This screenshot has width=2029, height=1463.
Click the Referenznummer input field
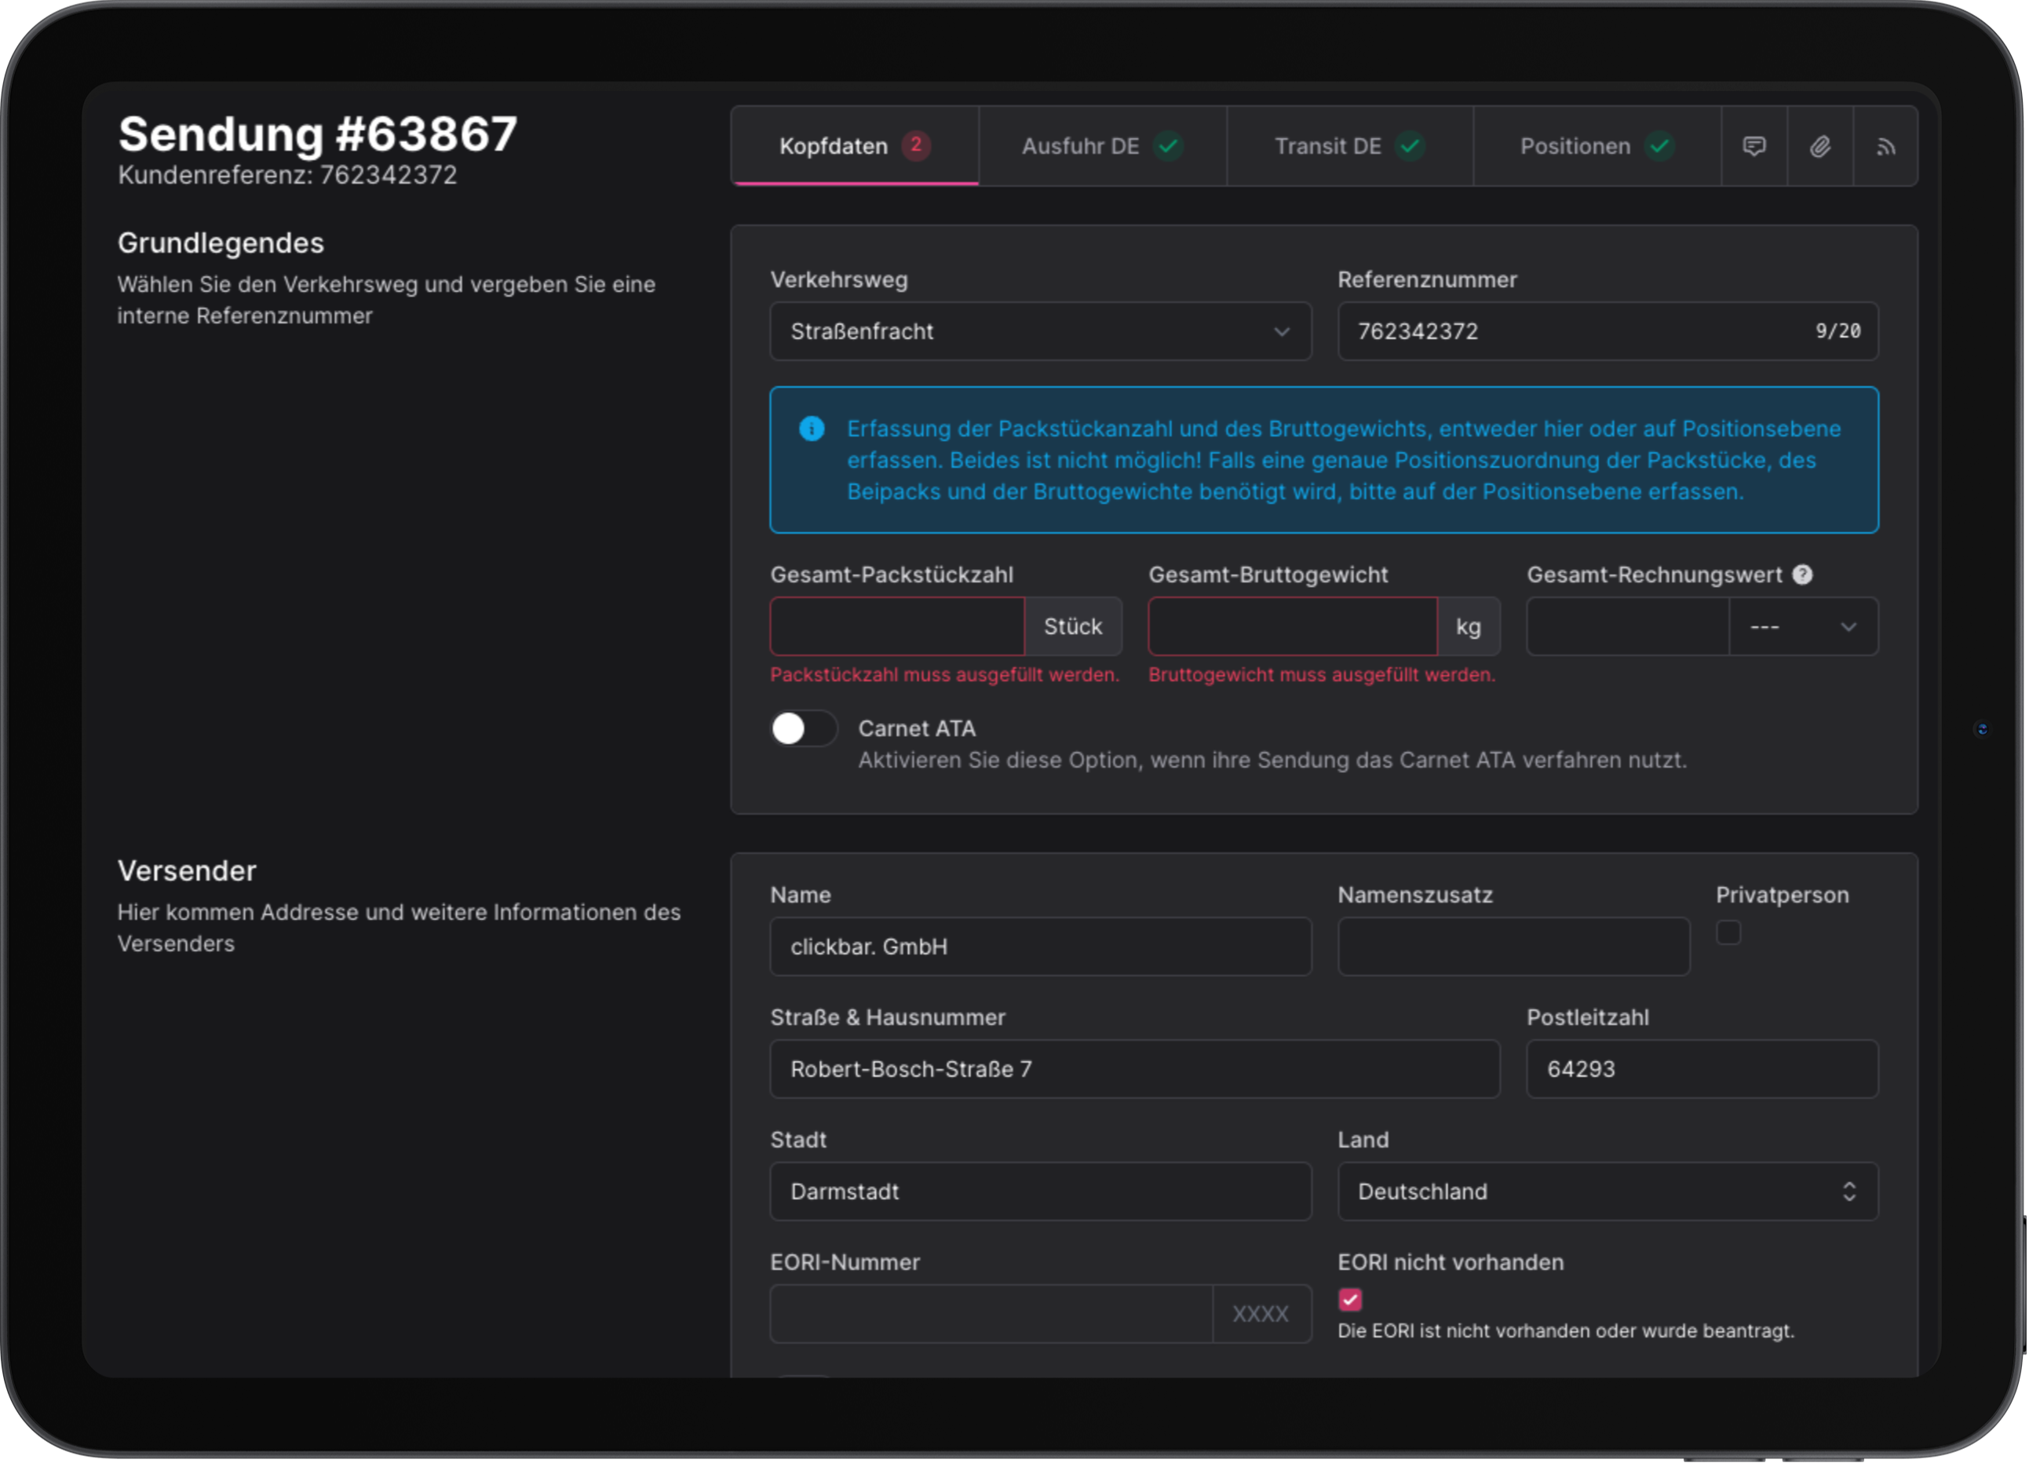pyautogui.click(x=1608, y=331)
